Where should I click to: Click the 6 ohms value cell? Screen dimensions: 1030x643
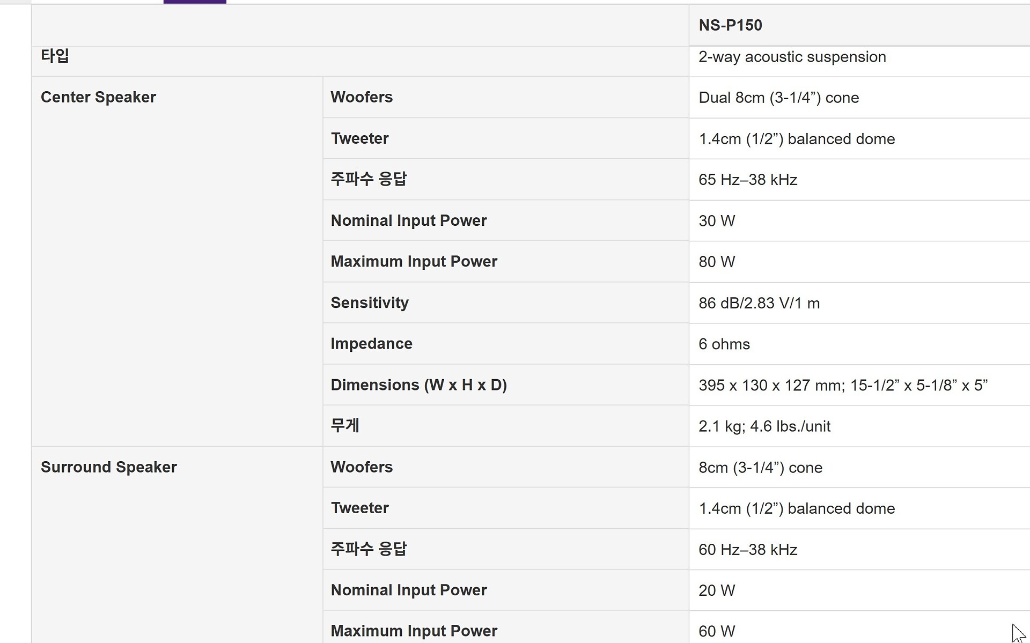(724, 344)
